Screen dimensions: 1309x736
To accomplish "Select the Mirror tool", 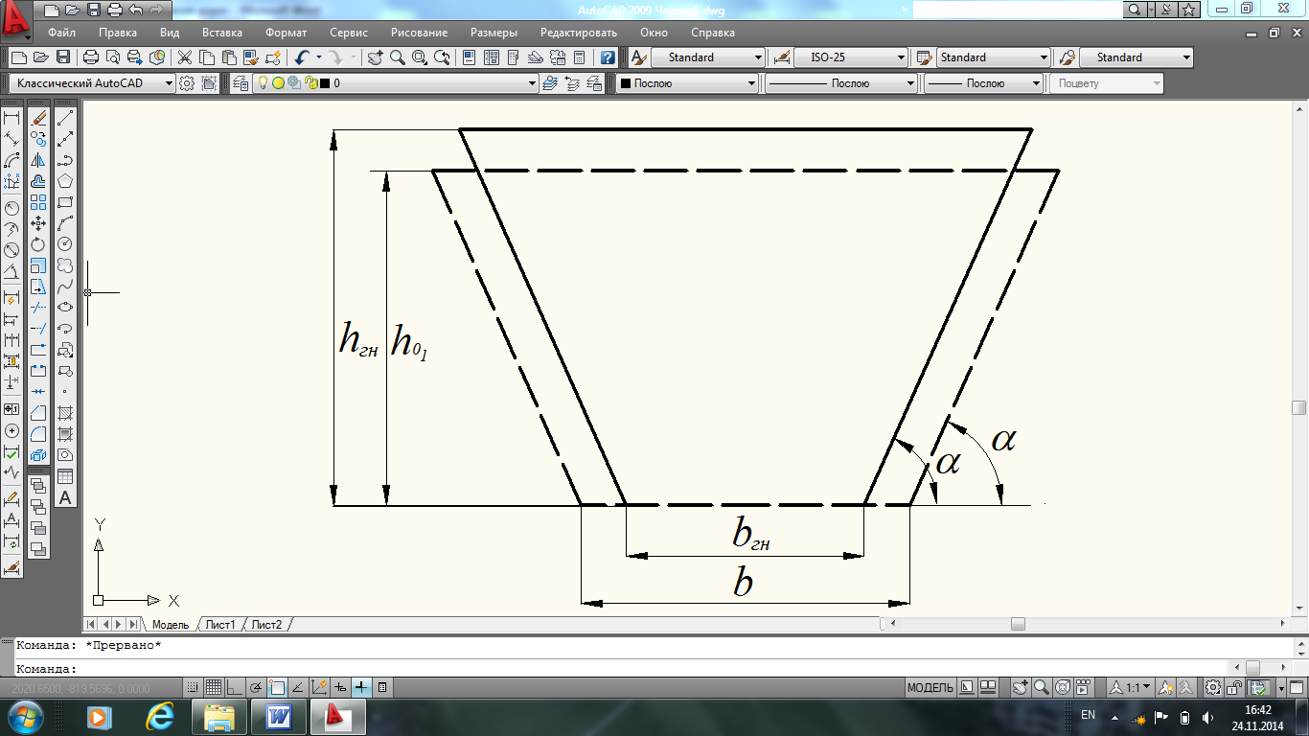I will [x=38, y=160].
